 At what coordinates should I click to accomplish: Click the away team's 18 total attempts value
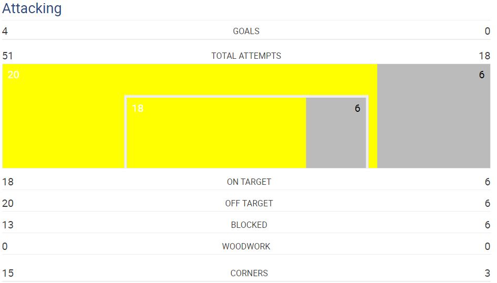[x=484, y=56]
